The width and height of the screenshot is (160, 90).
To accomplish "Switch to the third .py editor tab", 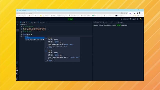I will pyautogui.click(x=42, y=22).
